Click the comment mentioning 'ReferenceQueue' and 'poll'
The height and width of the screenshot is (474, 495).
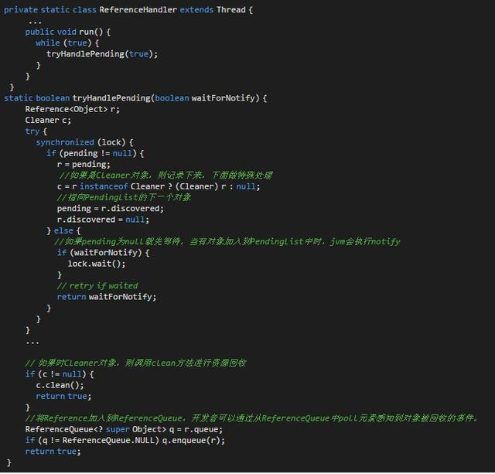pyautogui.click(x=251, y=418)
